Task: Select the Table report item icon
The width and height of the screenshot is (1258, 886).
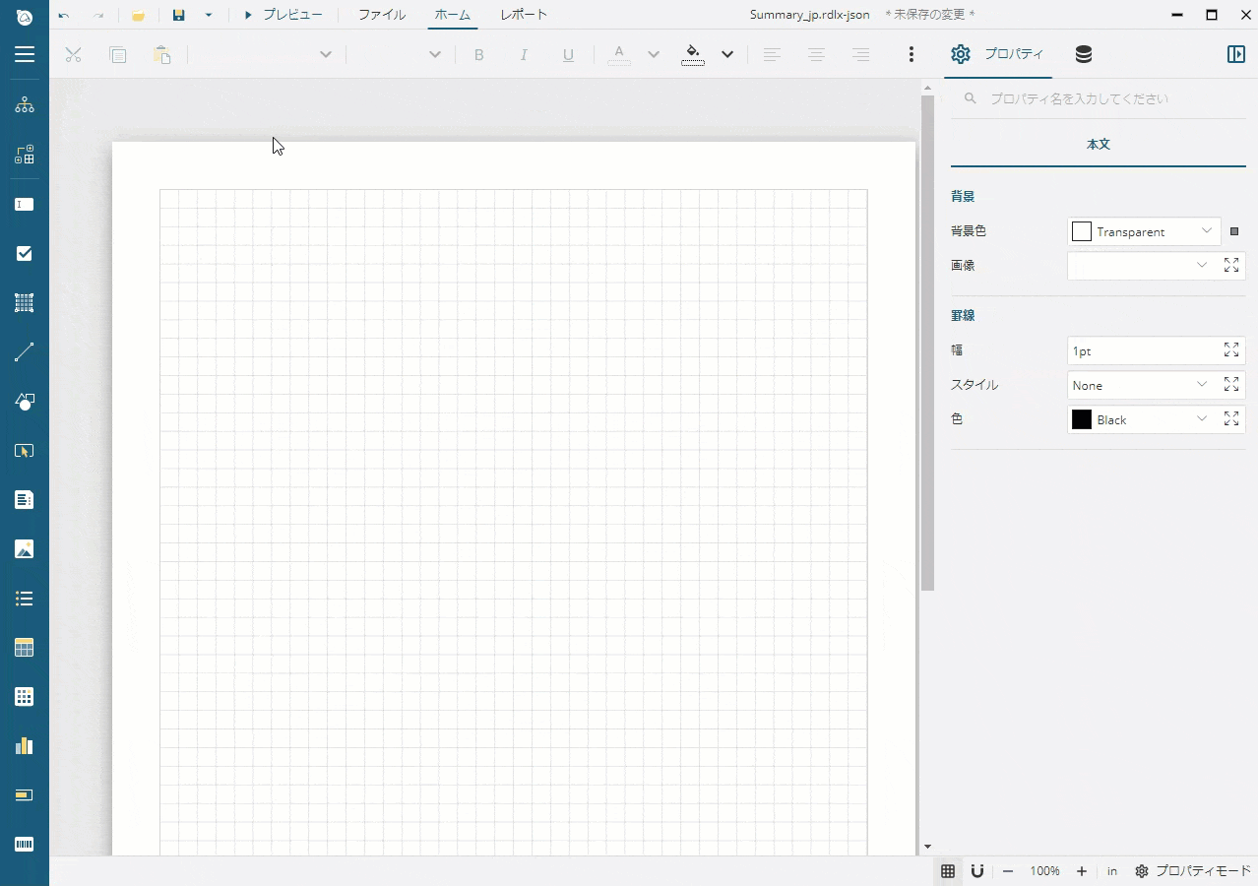Action: click(x=25, y=648)
